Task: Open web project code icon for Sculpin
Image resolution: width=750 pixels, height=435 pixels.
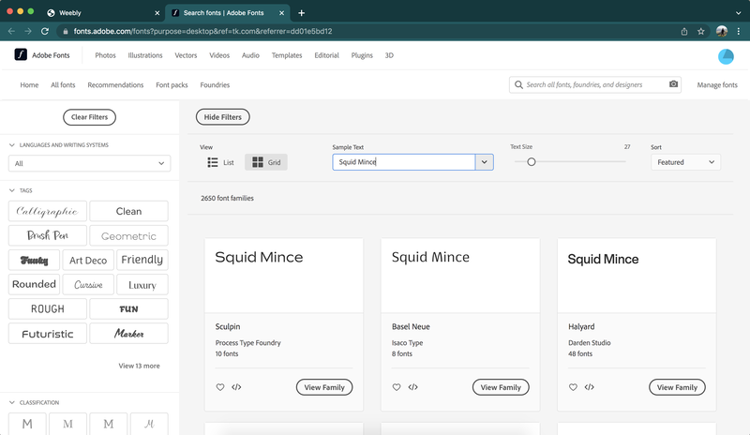Action: point(236,387)
